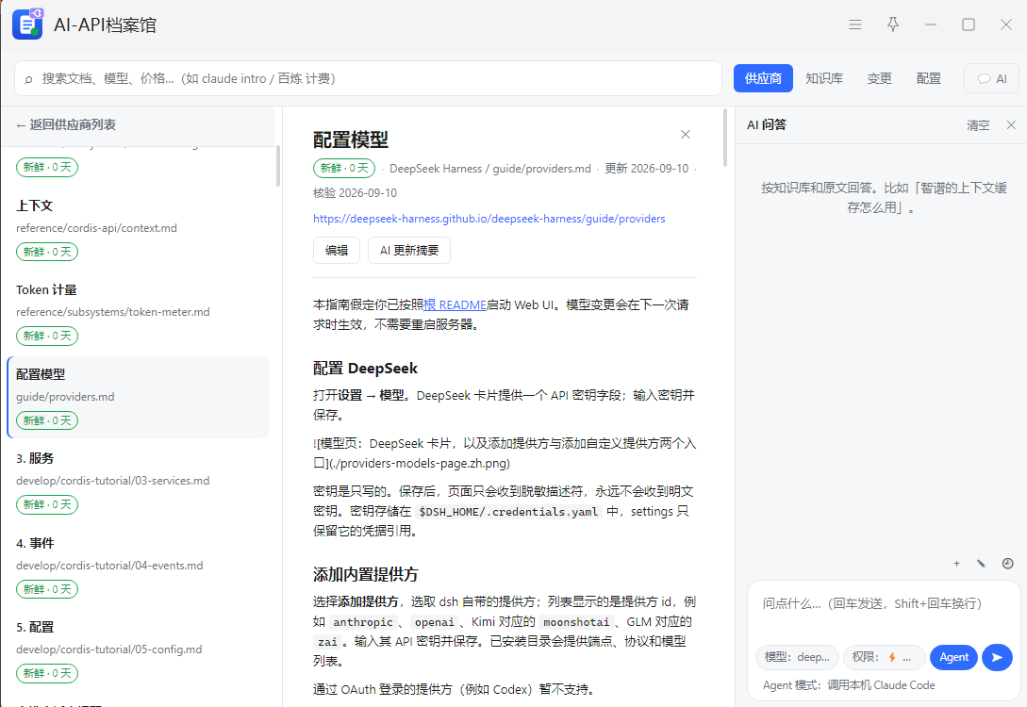This screenshot has width=1027, height=707.
Task: Click the moonshotai inline code
Action: click(575, 622)
